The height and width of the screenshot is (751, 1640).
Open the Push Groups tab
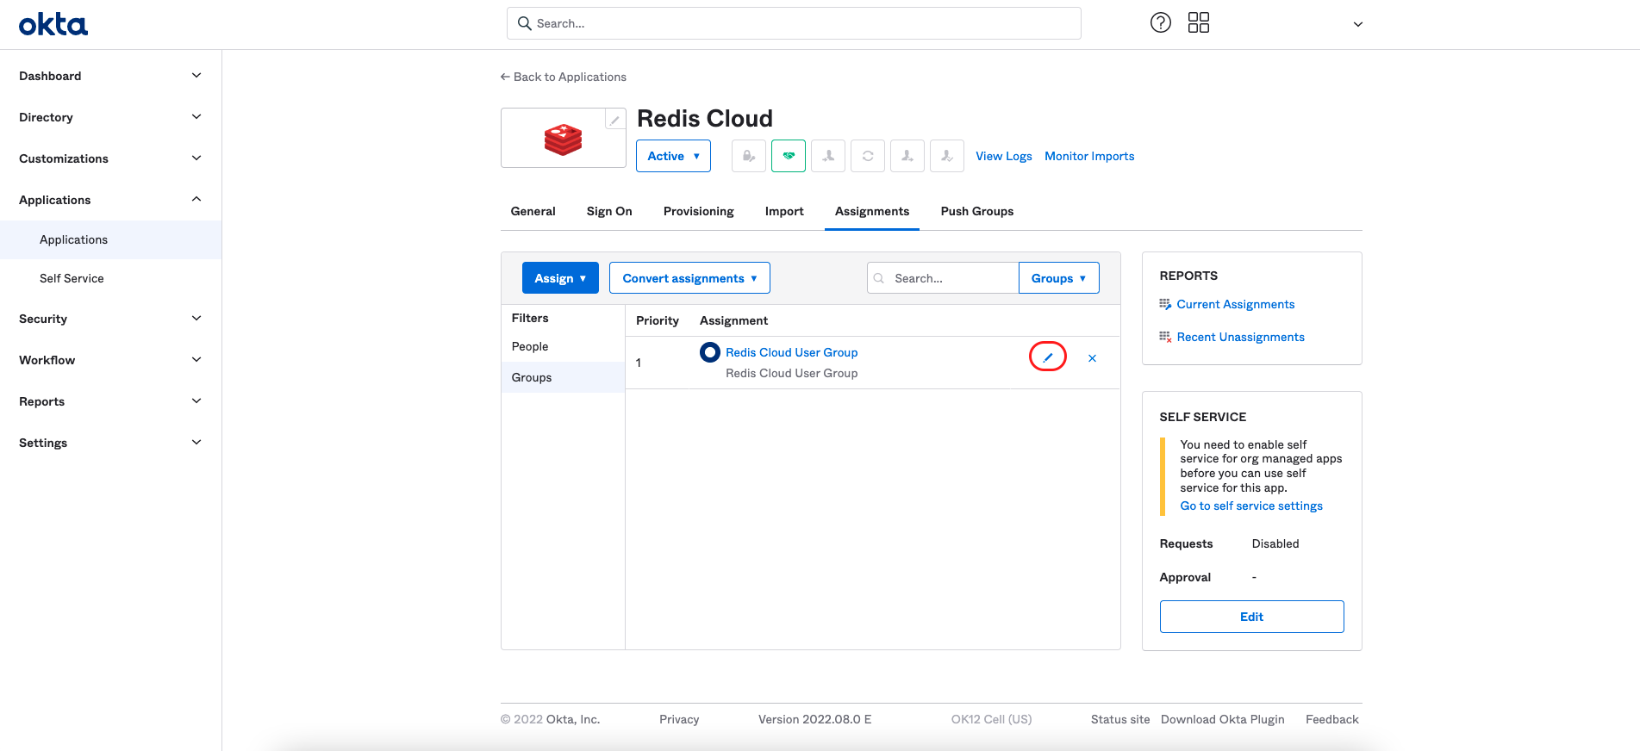pos(976,211)
